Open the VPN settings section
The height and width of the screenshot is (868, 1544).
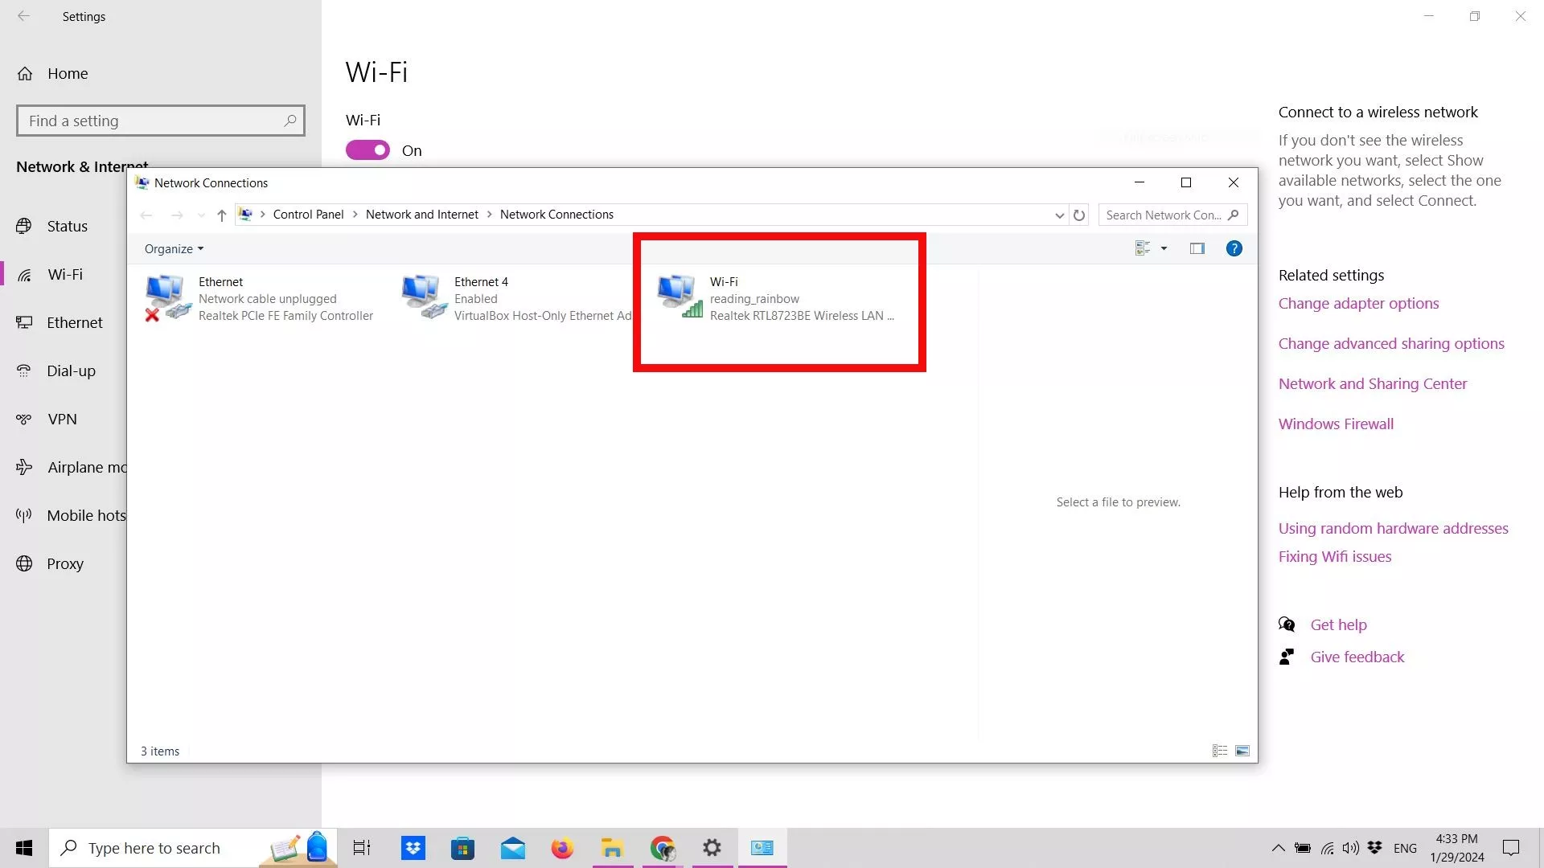pyautogui.click(x=62, y=419)
